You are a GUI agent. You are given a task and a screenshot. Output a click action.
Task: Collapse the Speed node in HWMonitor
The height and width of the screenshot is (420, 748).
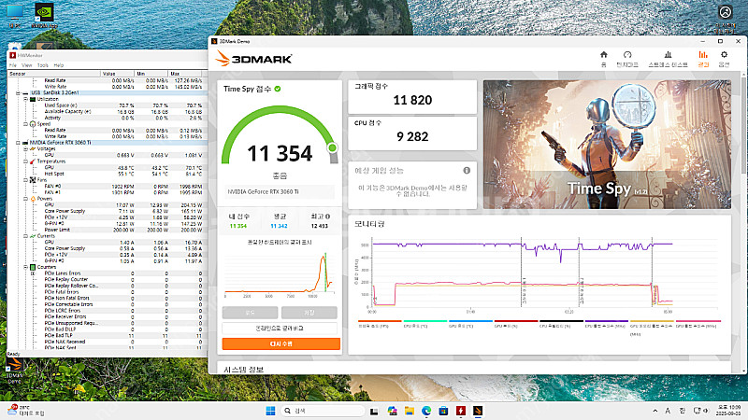click(26, 124)
